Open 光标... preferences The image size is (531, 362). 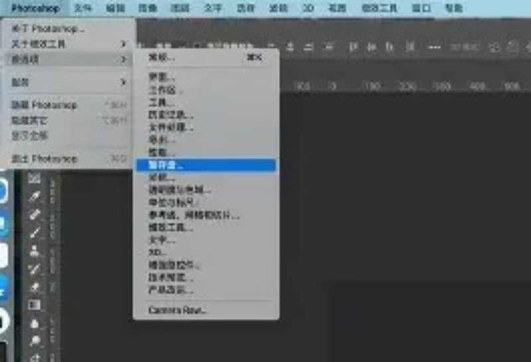tap(206, 177)
